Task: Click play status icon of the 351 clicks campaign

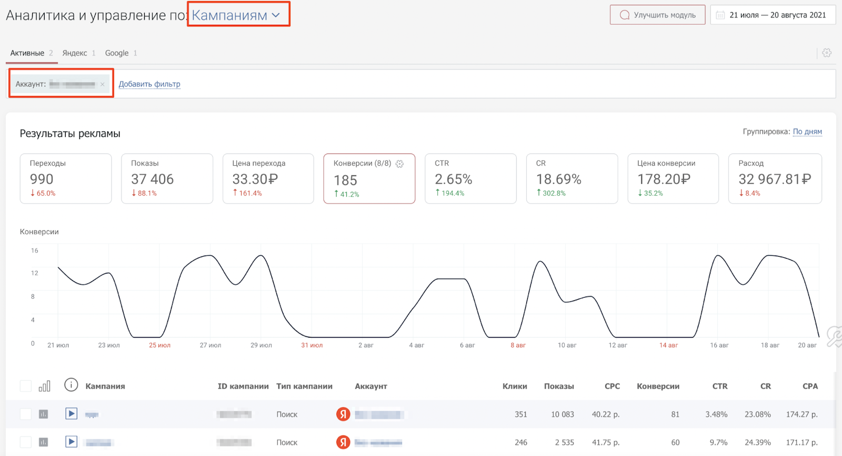Action: [x=72, y=414]
